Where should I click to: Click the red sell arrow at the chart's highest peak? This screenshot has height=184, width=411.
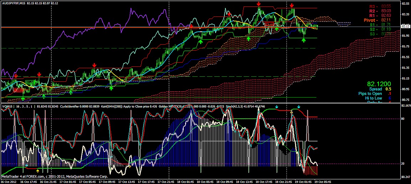pos(259,4)
